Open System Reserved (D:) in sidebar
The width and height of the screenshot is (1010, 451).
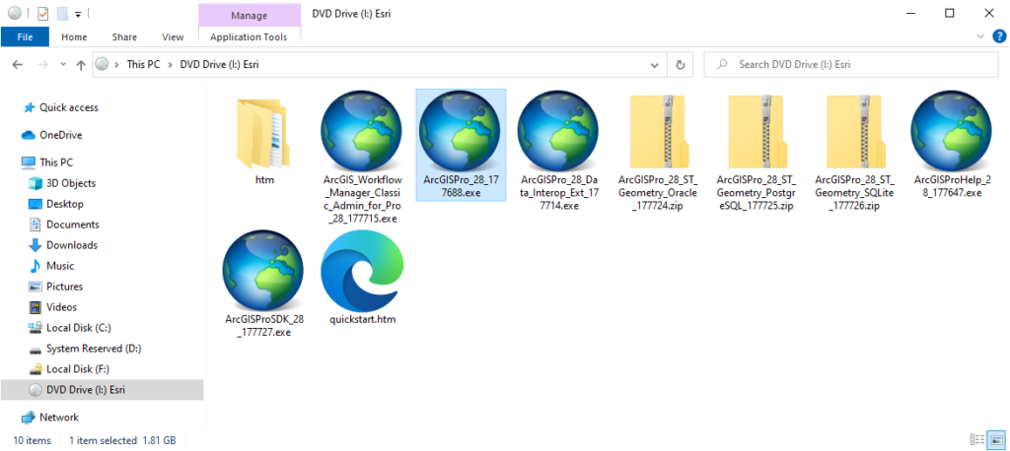point(94,348)
